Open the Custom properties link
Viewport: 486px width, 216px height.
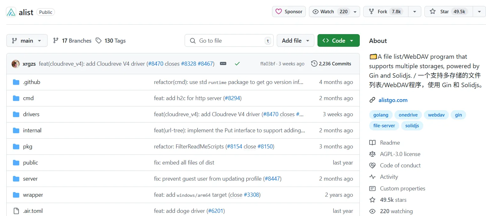[402, 189]
